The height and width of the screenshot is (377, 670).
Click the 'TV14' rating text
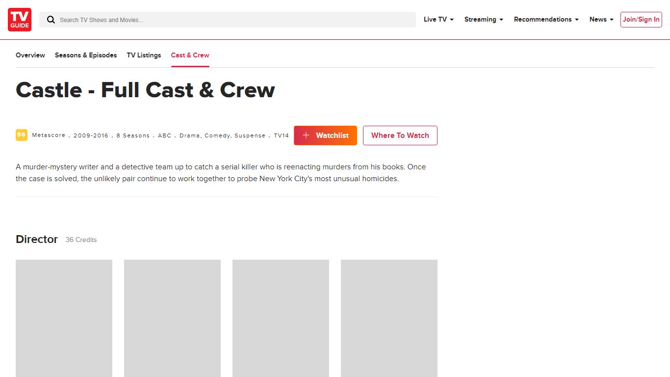[282, 135]
